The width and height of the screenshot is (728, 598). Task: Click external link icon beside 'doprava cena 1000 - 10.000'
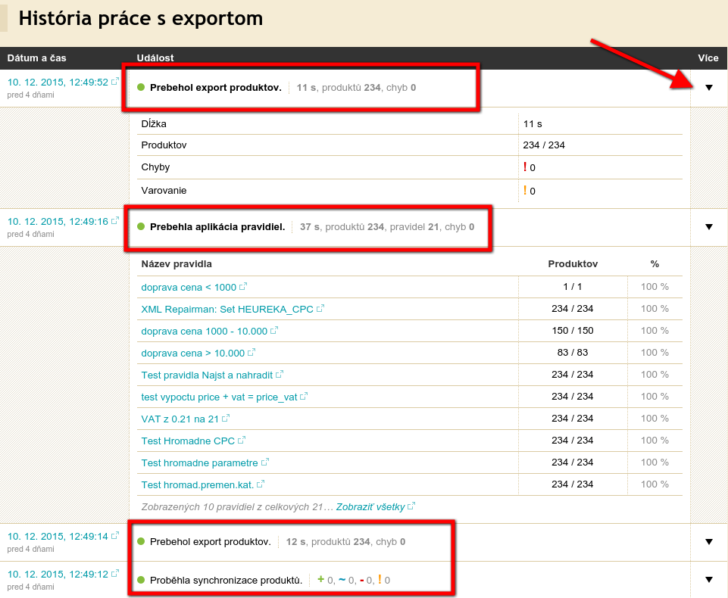click(x=274, y=331)
